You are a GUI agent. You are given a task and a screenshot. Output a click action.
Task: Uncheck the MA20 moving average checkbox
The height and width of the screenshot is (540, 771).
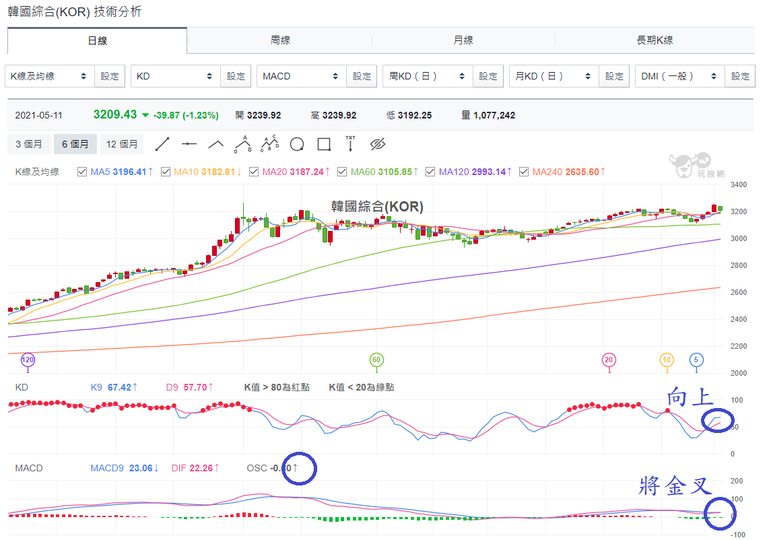point(254,172)
